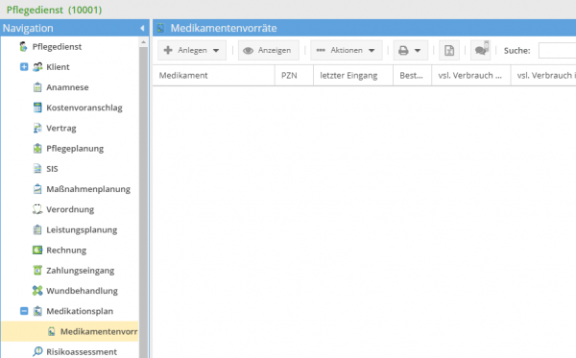This screenshot has height=358, width=576.
Task: Collapse the Medikationsplan tree node
Action: coord(24,311)
